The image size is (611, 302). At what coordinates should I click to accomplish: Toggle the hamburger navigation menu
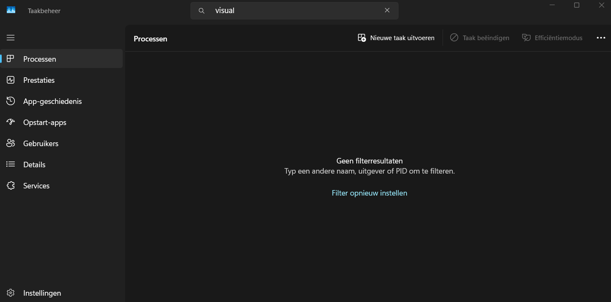(11, 38)
